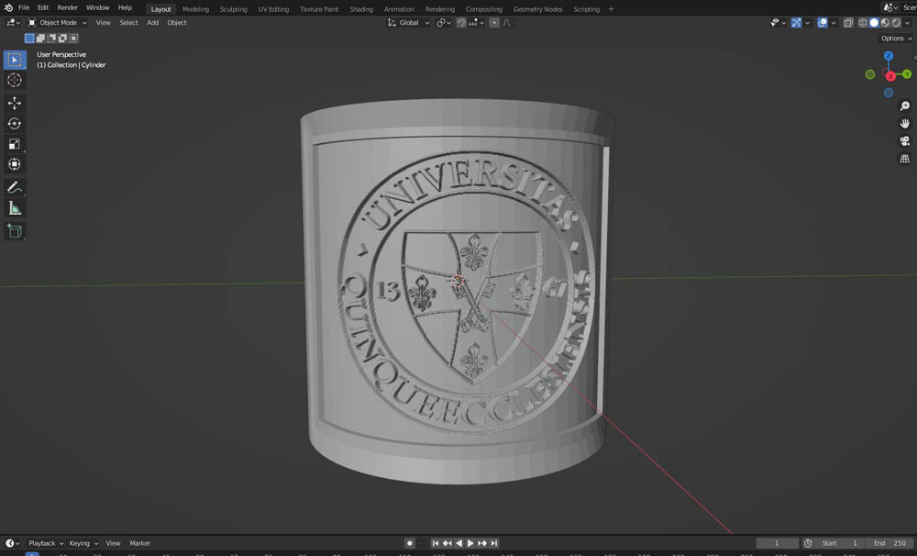
Task: Expand viewport shading options arrow
Action: [908, 23]
